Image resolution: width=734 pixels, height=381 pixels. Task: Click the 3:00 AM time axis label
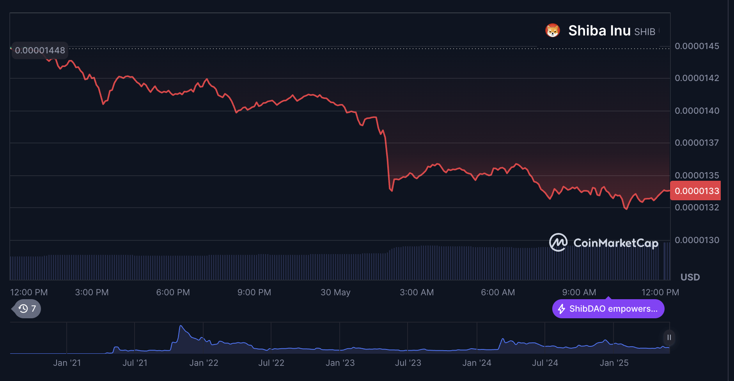(417, 292)
